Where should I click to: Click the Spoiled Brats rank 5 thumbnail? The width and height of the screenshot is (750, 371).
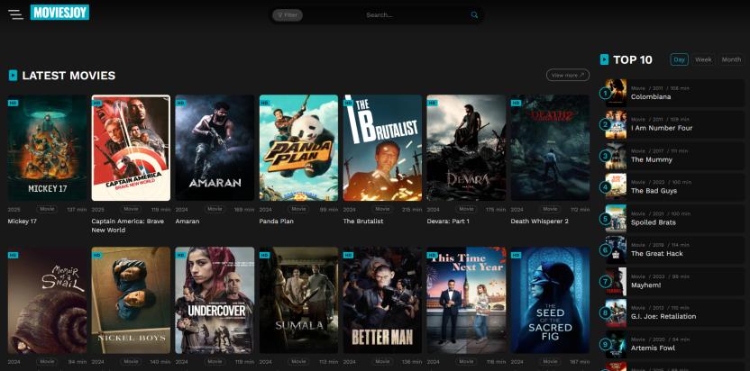(616, 219)
